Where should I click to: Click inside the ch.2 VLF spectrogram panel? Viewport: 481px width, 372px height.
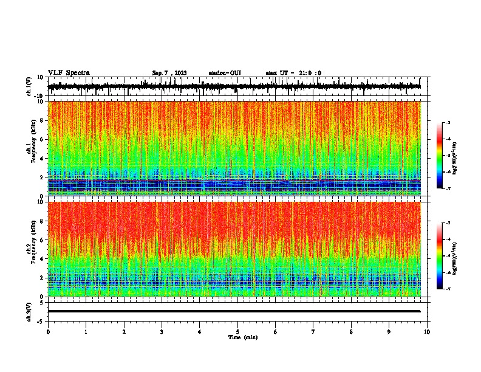[x=234, y=249]
